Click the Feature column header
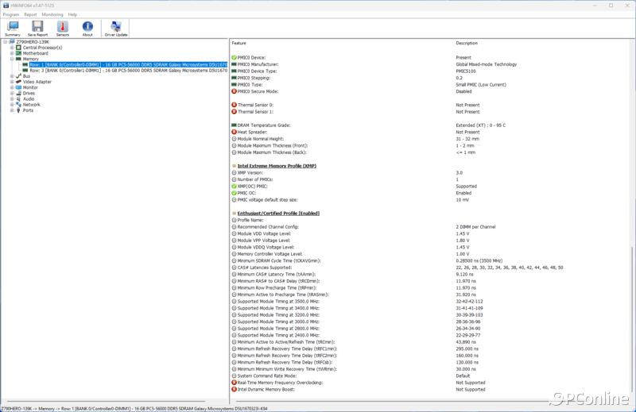636x412 pixels. 239,43
